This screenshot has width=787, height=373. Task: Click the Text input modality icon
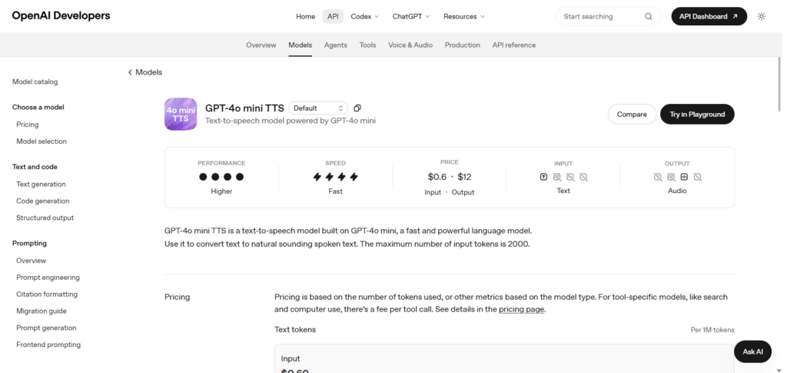click(543, 177)
